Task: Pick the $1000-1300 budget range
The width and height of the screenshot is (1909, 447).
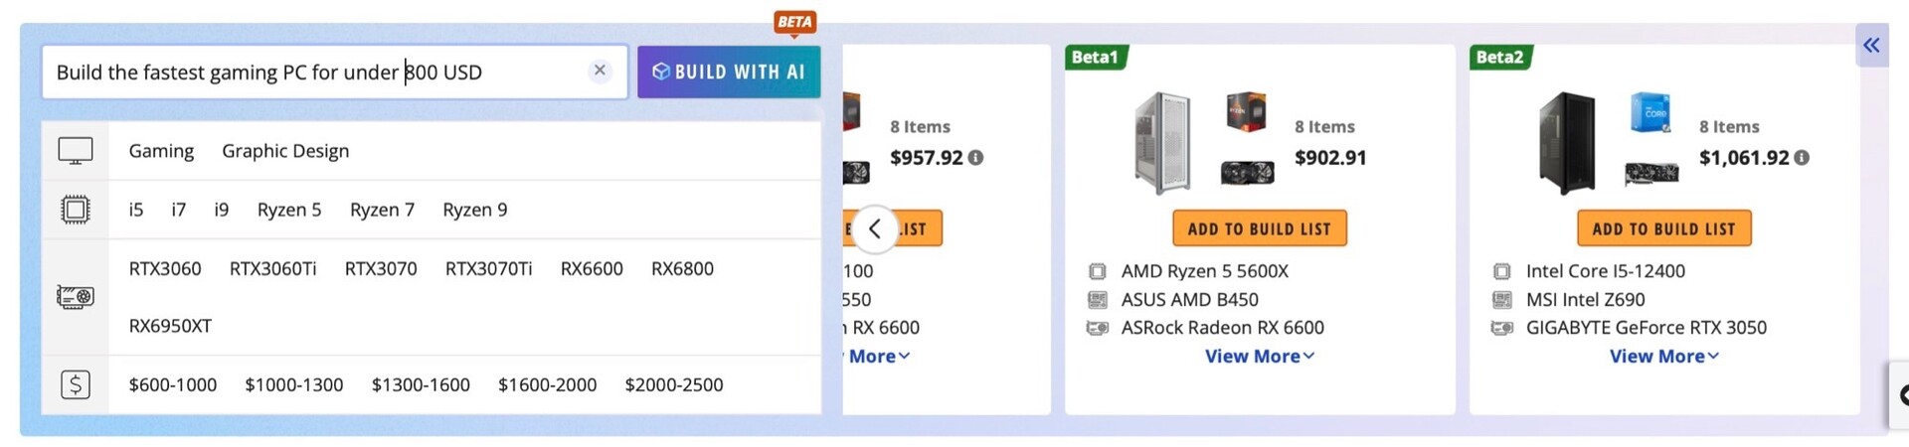Action: coord(294,385)
